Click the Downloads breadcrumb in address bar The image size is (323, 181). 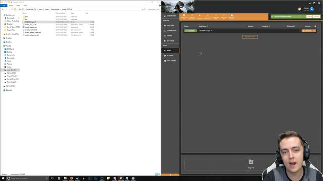[x=55, y=9]
